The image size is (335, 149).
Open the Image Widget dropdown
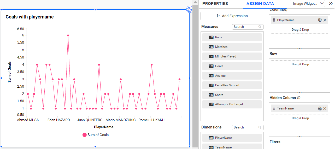coord(307,4)
